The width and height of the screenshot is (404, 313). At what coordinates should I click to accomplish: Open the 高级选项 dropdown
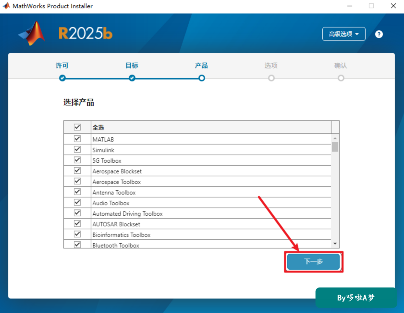coord(343,34)
